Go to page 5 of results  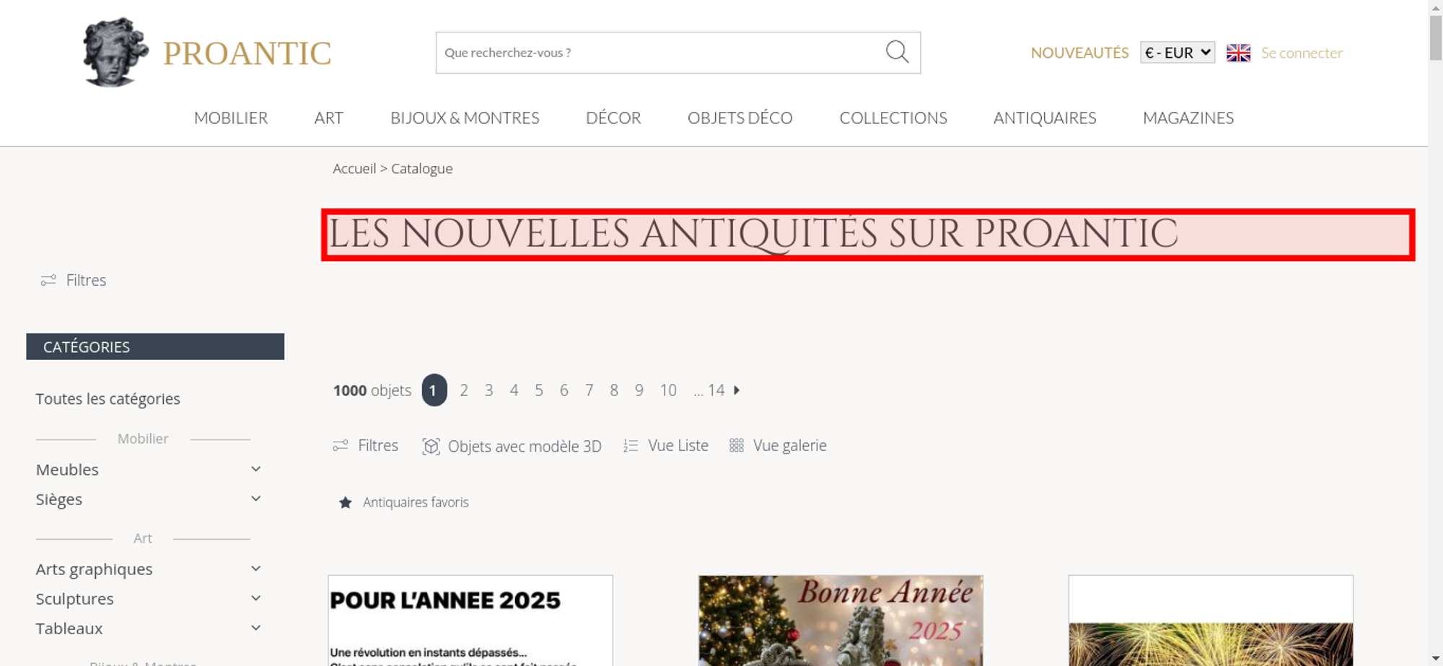539,390
